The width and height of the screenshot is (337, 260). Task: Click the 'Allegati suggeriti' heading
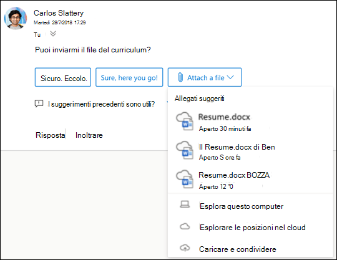click(x=200, y=99)
